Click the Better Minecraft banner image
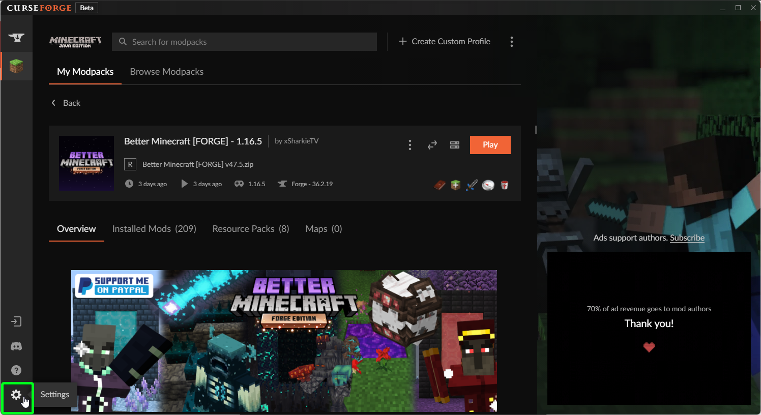This screenshot has height=415, width=761. click(284, 341)
